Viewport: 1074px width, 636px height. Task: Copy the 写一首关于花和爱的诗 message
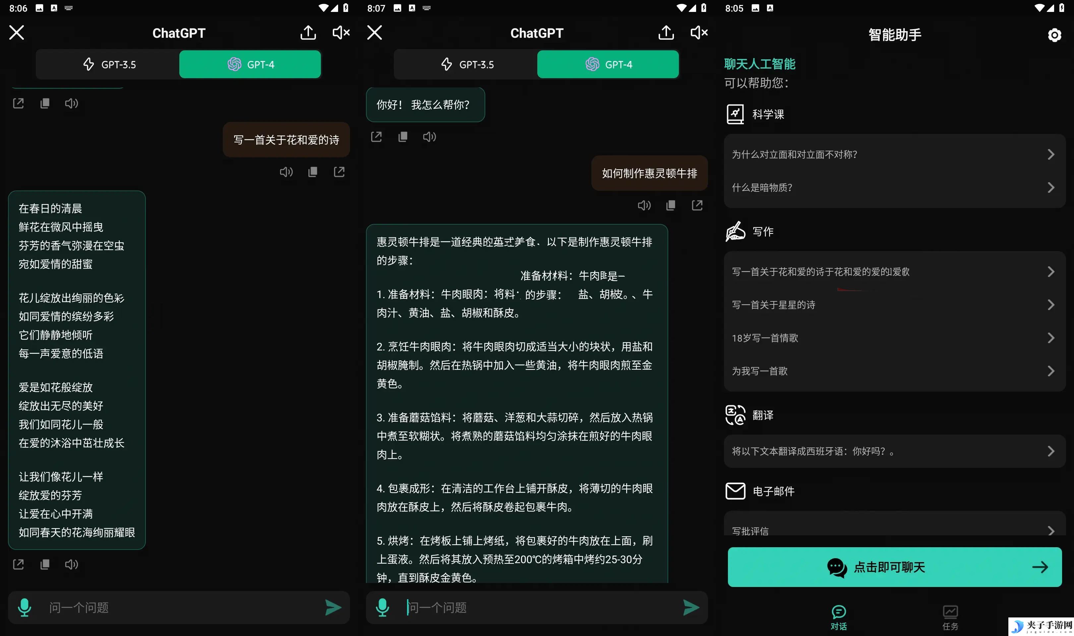coord(313,172)
